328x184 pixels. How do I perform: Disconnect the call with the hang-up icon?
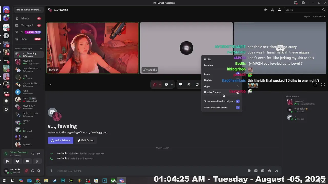(x=39, y=154)
